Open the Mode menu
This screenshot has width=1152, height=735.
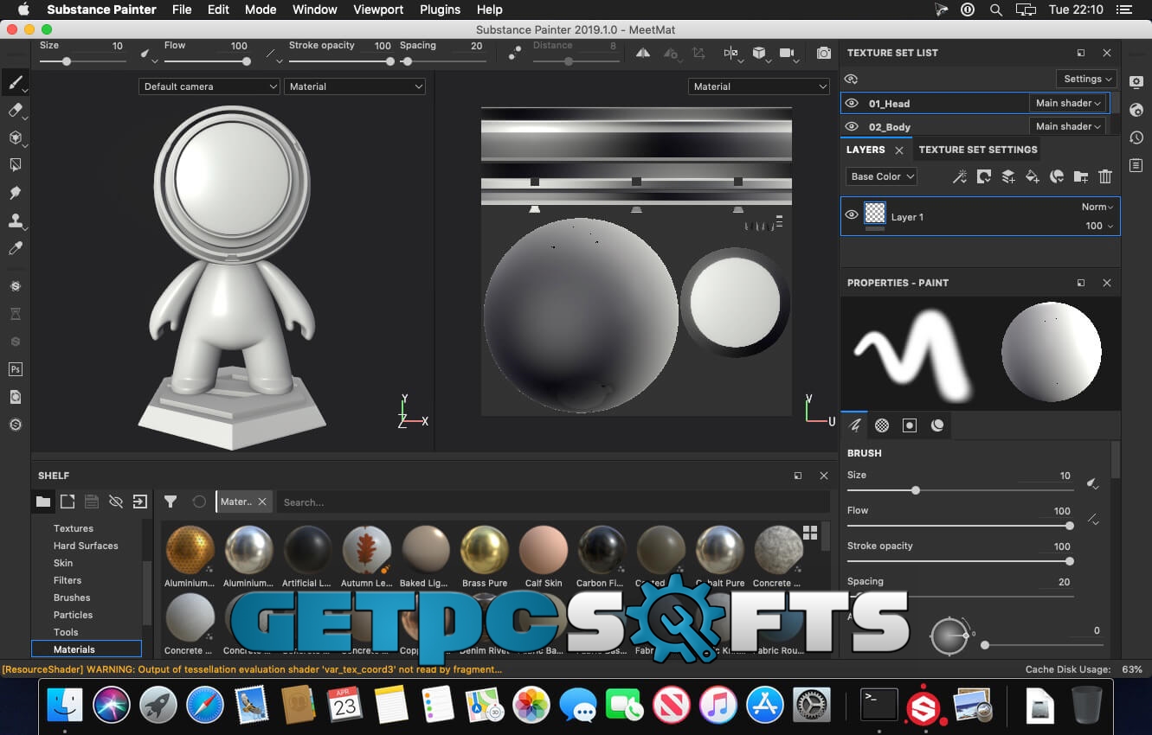(261, 10)
